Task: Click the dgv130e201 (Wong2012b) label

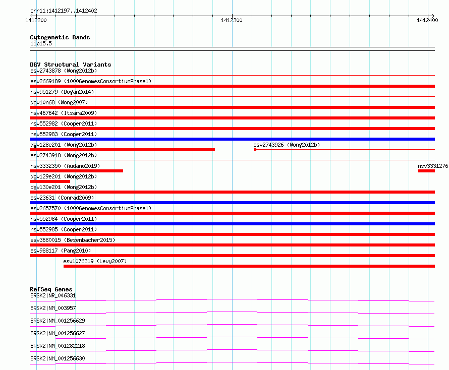Action: click(x=64, y=187)
